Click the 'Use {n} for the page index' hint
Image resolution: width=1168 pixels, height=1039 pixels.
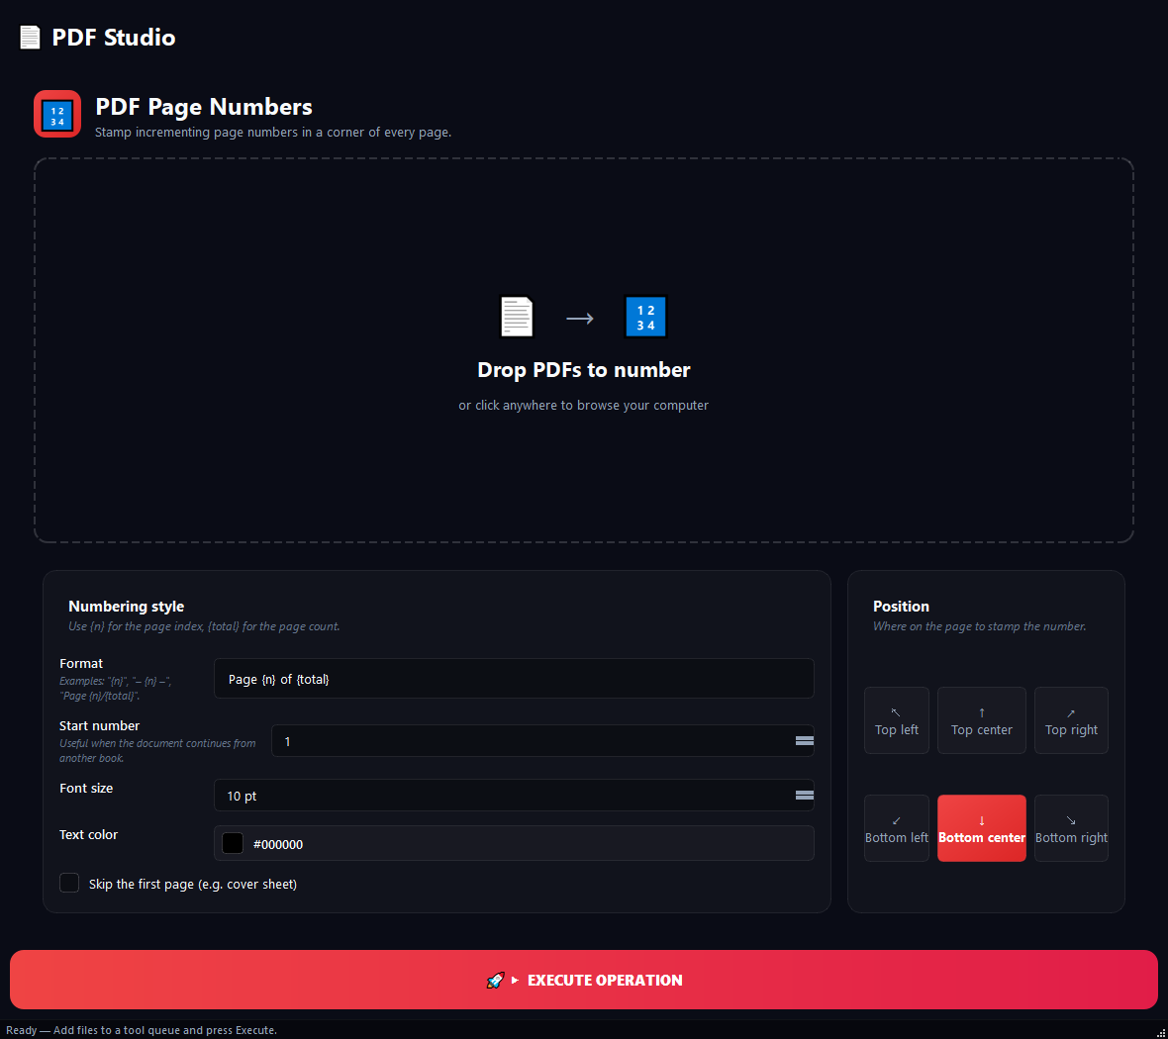tap(204, 626)
